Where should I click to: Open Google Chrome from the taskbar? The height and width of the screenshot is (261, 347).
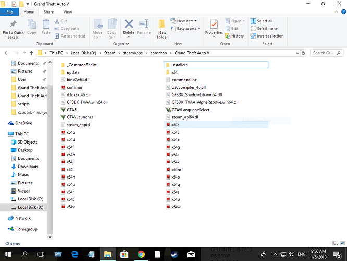tap(141, 254)
